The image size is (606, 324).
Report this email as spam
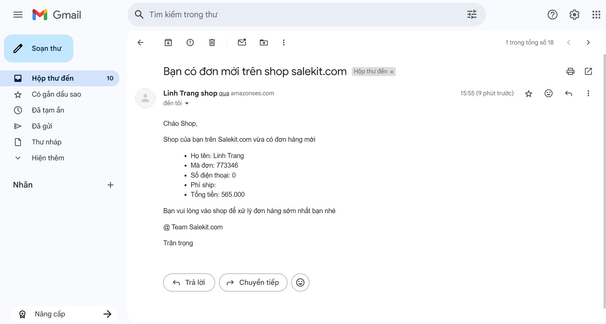[x=190, y=42]
